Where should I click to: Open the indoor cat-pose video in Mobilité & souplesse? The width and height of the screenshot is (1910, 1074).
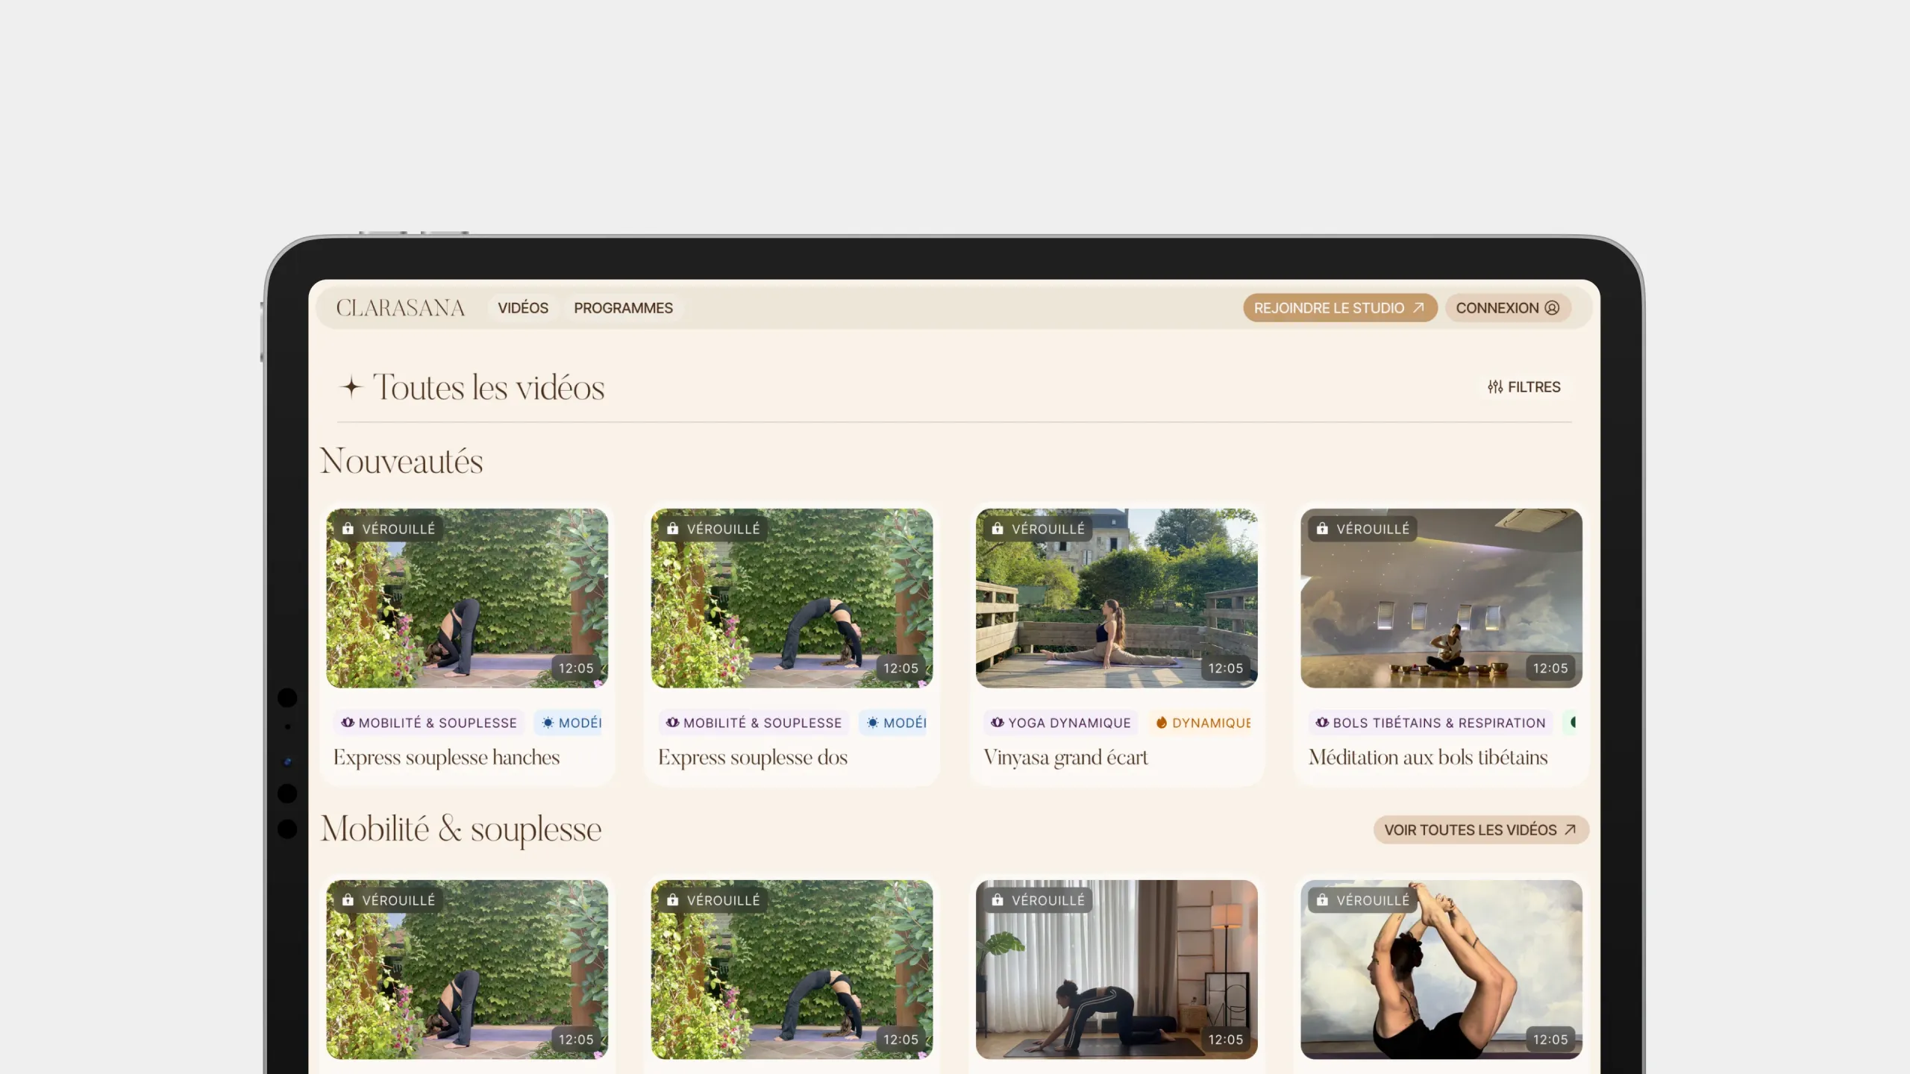[x=1116, y=970]
